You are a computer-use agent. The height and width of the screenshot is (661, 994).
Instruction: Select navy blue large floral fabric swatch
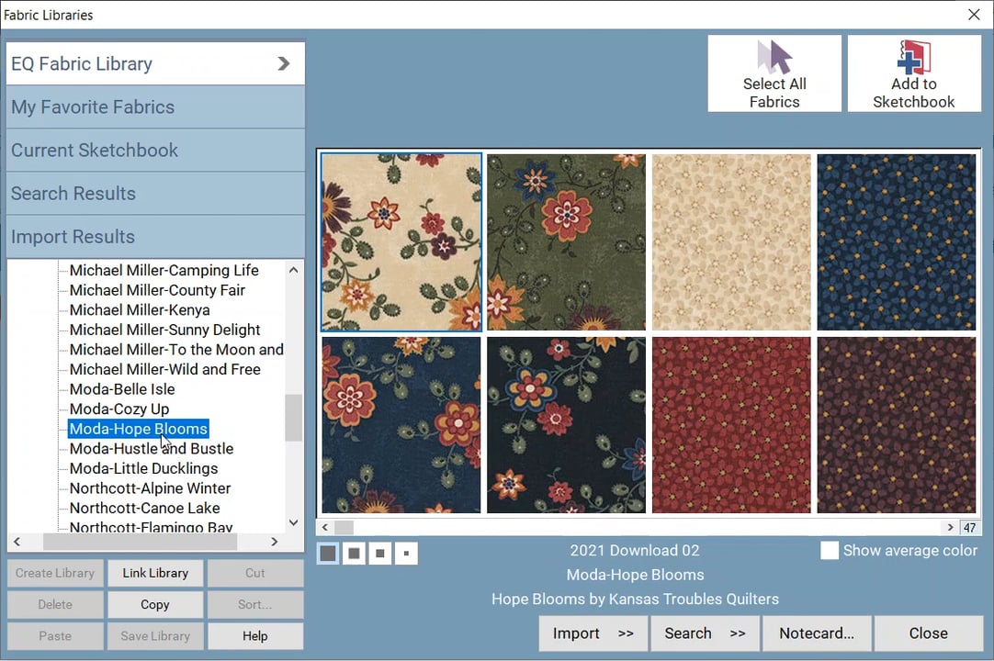[401, 425]
